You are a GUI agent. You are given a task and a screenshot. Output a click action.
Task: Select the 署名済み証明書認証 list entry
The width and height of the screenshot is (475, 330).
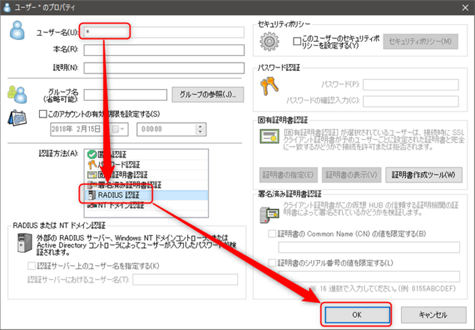coord(146,185)
